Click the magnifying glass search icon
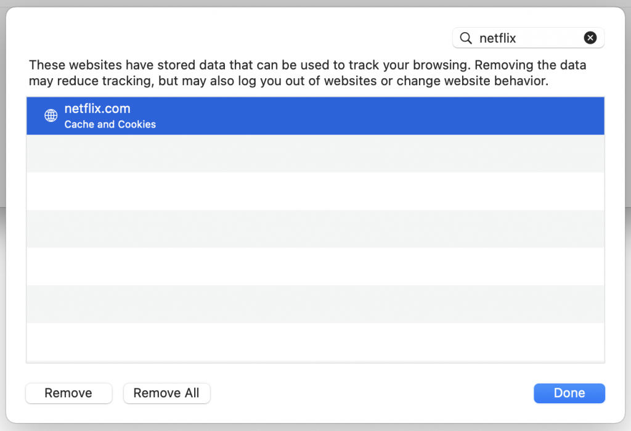Screen dimensions: 631x431 (466, 38)
